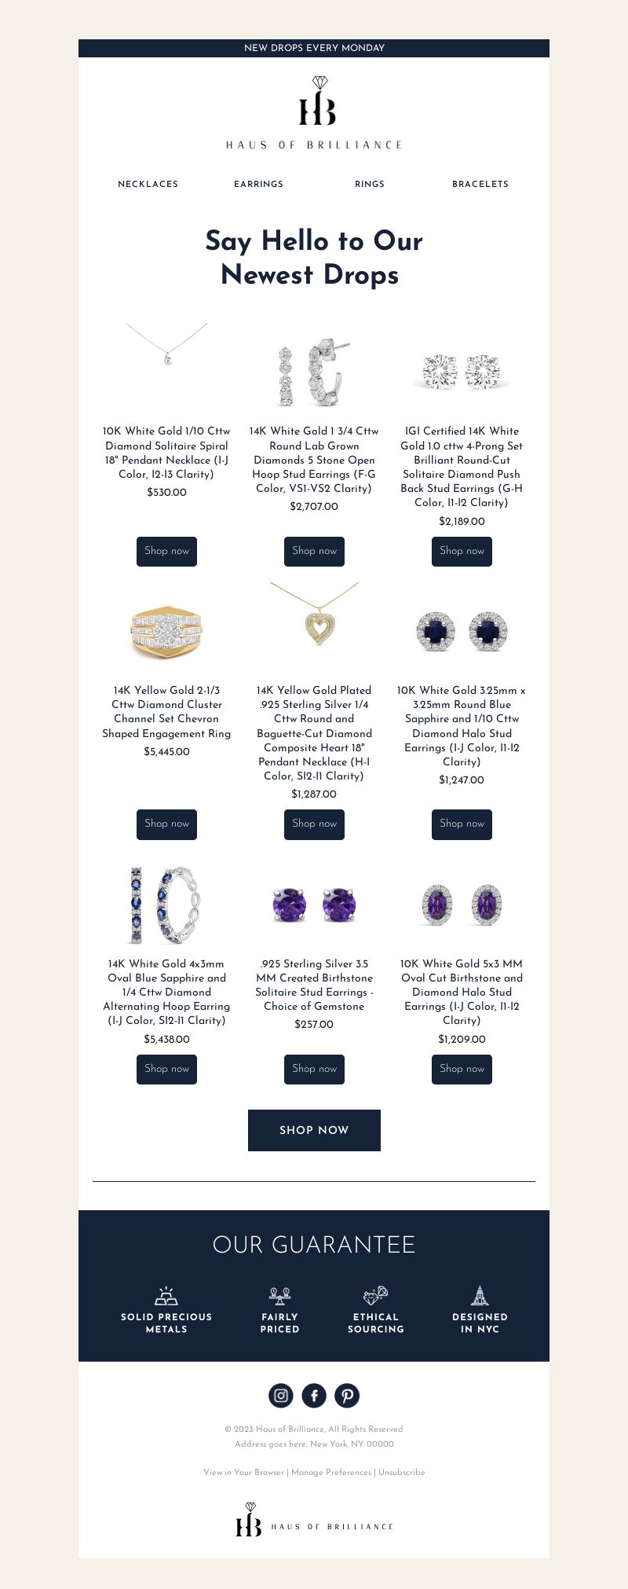Click the footer Haus of Brilliance logo
This screenshot has width=628, height=1589.
pos(314,1520)
